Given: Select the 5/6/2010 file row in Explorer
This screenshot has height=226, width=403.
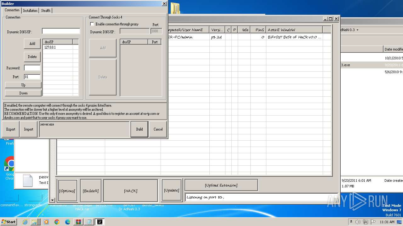Looking at the screenshot, I should (x=372, y=72).
